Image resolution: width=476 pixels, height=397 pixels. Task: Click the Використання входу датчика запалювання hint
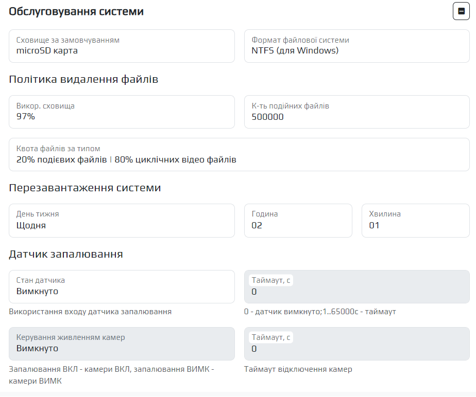90,312
